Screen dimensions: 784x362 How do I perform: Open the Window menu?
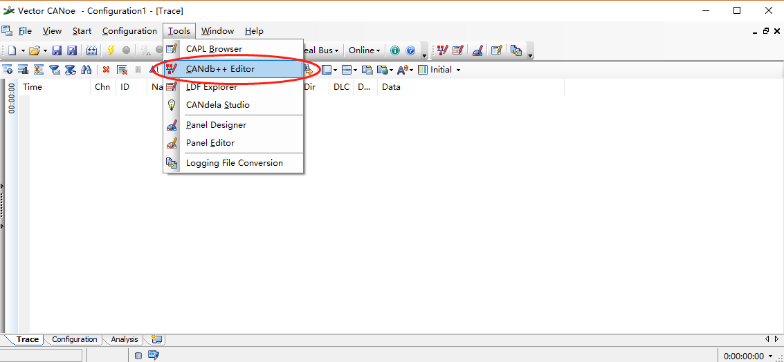[217, 31]
